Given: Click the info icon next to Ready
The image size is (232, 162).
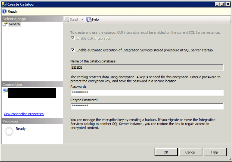Looking at the screenshot, I should click(5, 11).
